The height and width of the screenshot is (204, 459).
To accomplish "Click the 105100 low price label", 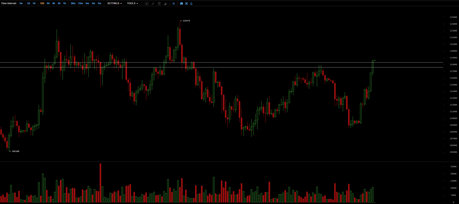I will point(15,151).
